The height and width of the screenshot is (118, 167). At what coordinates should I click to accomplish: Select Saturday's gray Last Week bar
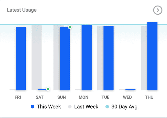pyautogui.click(x=37, y=57)
